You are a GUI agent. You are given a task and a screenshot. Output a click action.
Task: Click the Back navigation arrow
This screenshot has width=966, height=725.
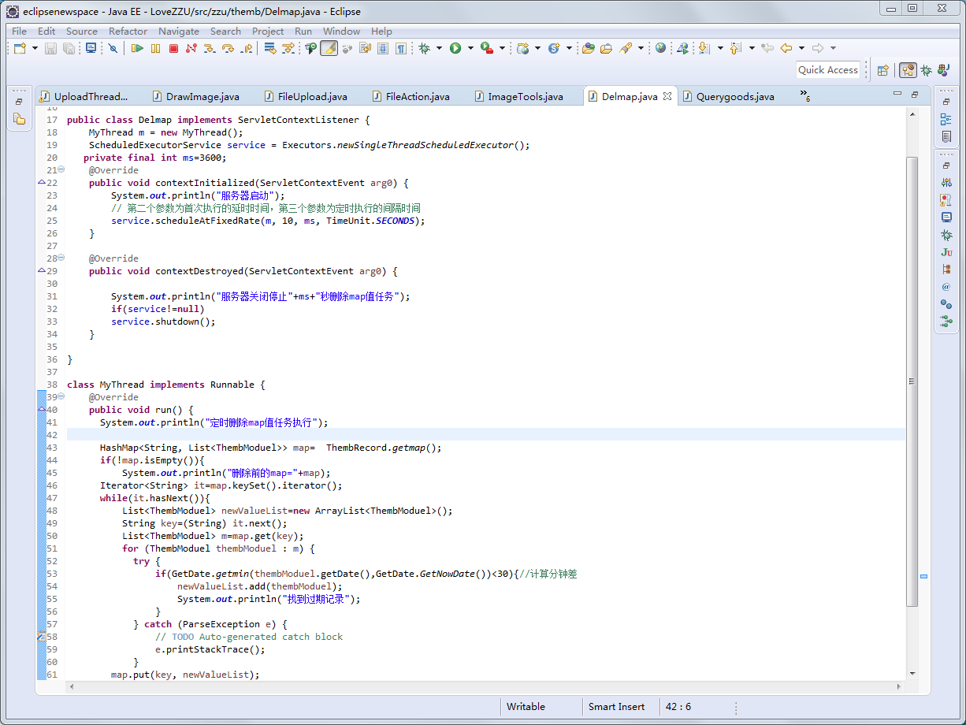tap(786, 49)
